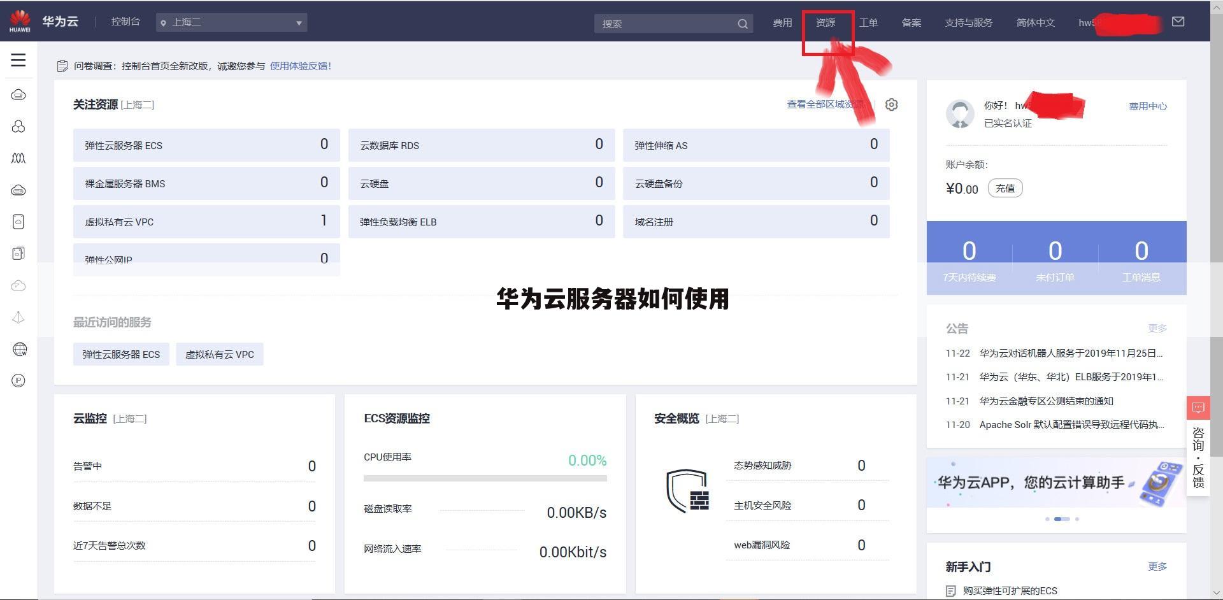Open the 咨询·反馈 side tab
This screenshot has width=1223, height=600.
tap(1198, 457)
